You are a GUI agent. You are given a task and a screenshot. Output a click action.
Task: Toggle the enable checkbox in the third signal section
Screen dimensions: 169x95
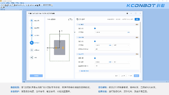coord(95,58)
